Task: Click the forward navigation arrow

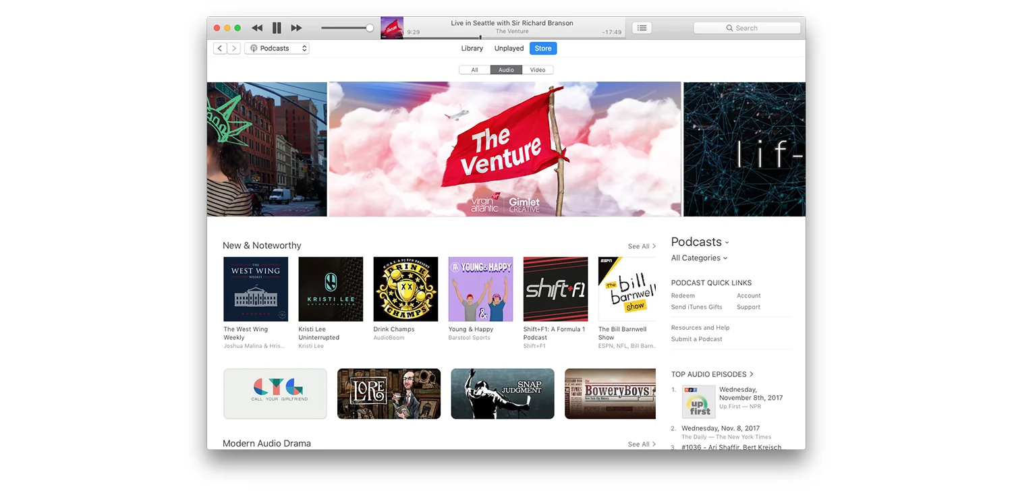Action: 233,48
